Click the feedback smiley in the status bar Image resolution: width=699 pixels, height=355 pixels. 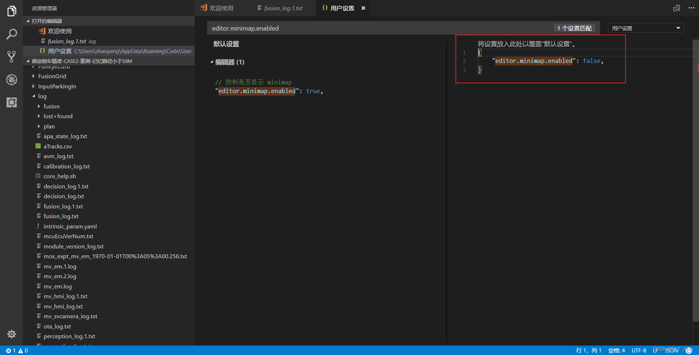click(x=688, y=350)
